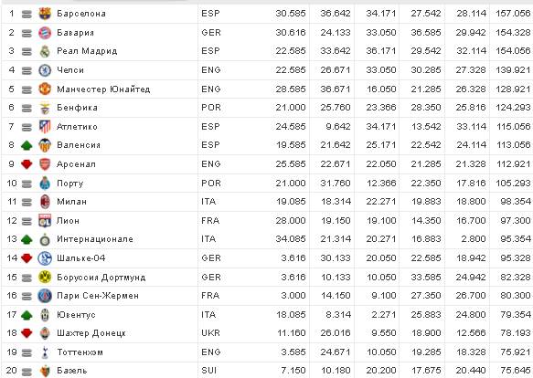Click the red down arrow beside Арсенал

pyautogui.click(x=27, y=164)
